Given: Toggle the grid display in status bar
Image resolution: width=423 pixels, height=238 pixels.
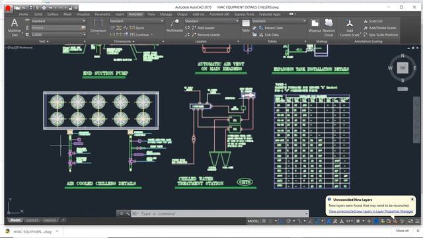Looking at the screenshot, I should [264, 221].
